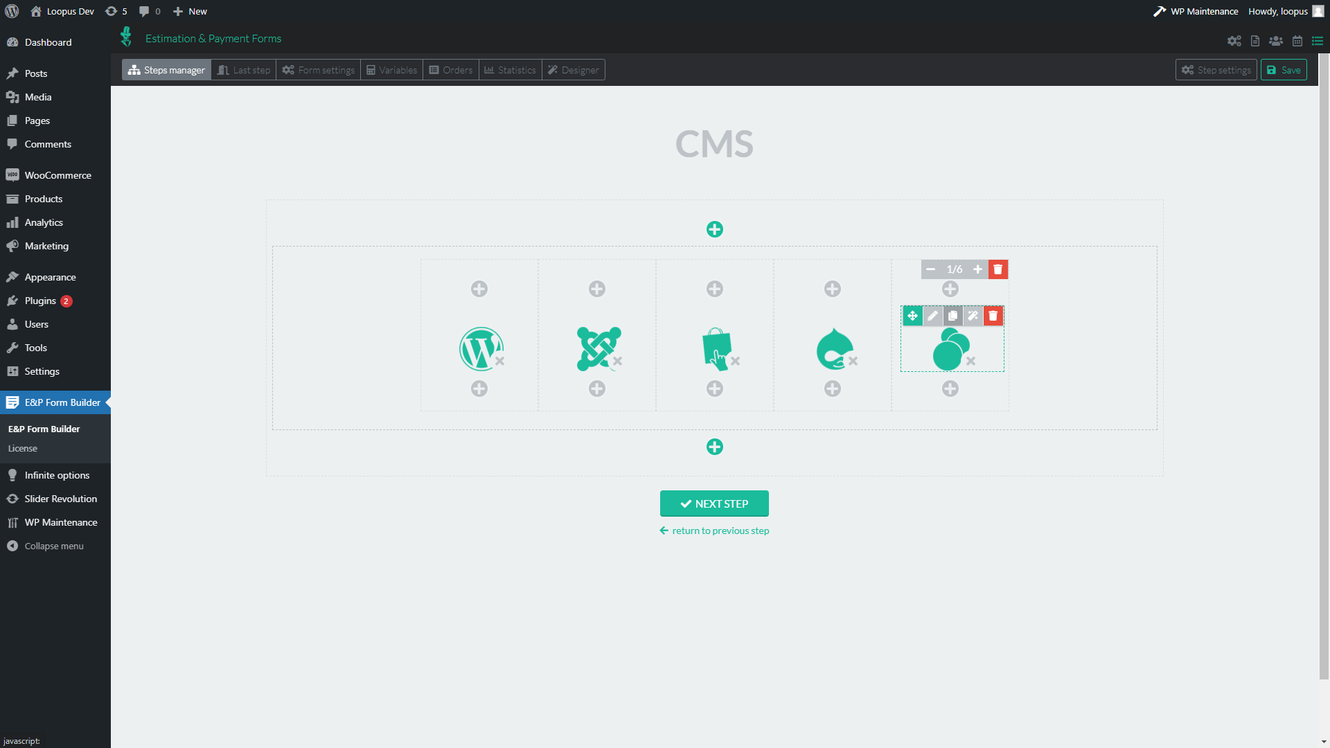Viewport: 1330px width, 748px height.
Task: Click the move handle on selected item
Action: (912, 316)
